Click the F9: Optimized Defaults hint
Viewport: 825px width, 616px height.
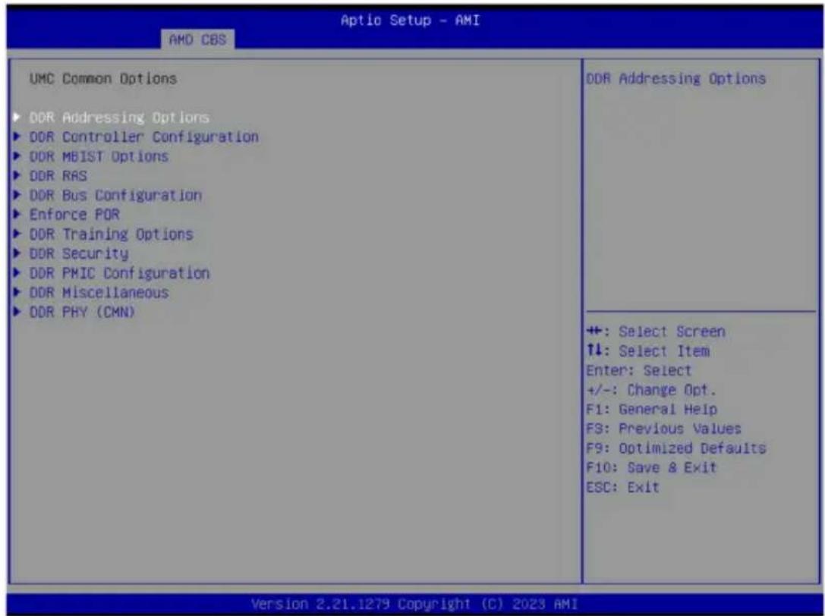(676, 448)
